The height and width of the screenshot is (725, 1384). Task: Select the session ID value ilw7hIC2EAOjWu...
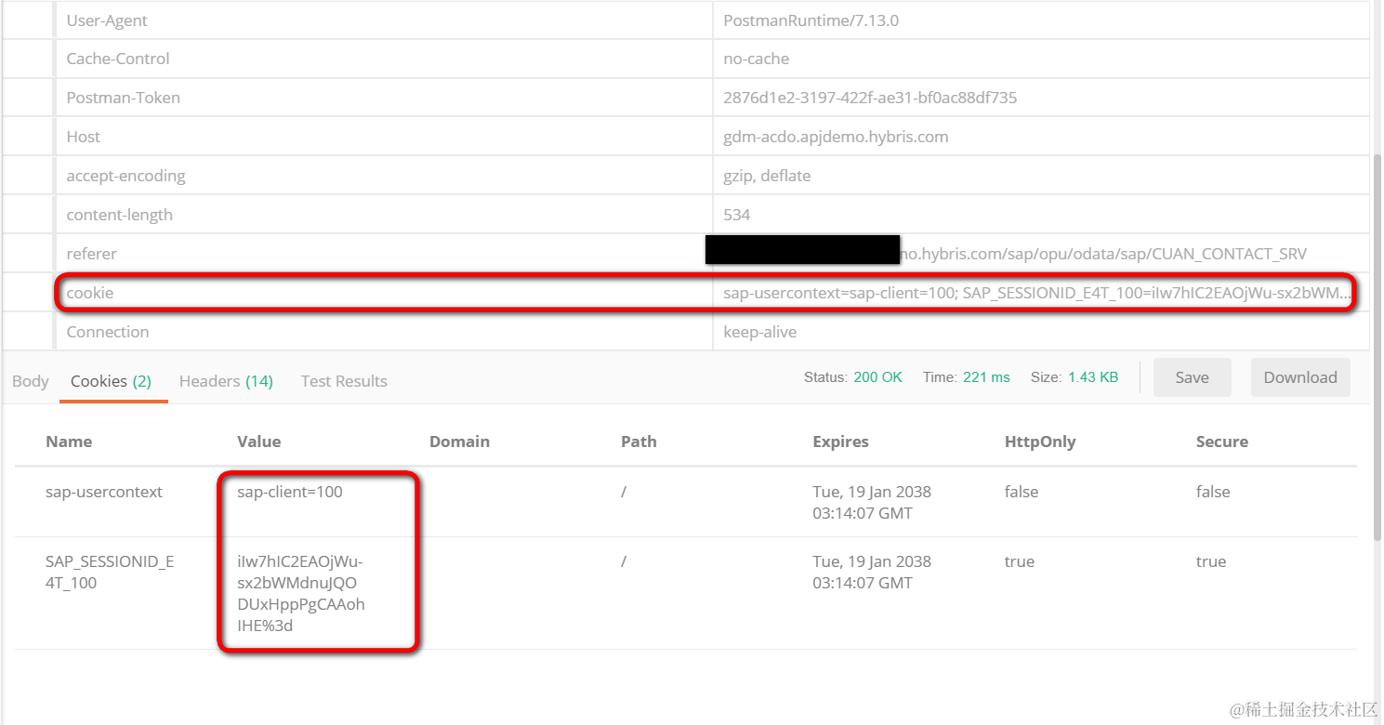(301, 594)
